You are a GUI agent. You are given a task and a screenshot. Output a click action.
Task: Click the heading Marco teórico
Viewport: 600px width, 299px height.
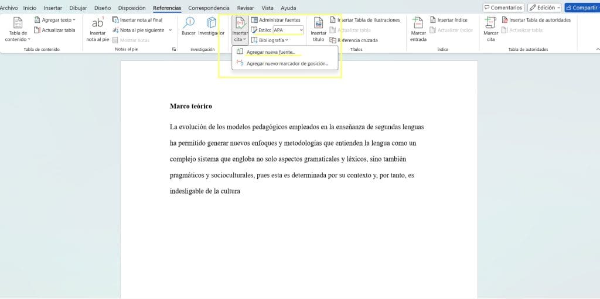190,106
